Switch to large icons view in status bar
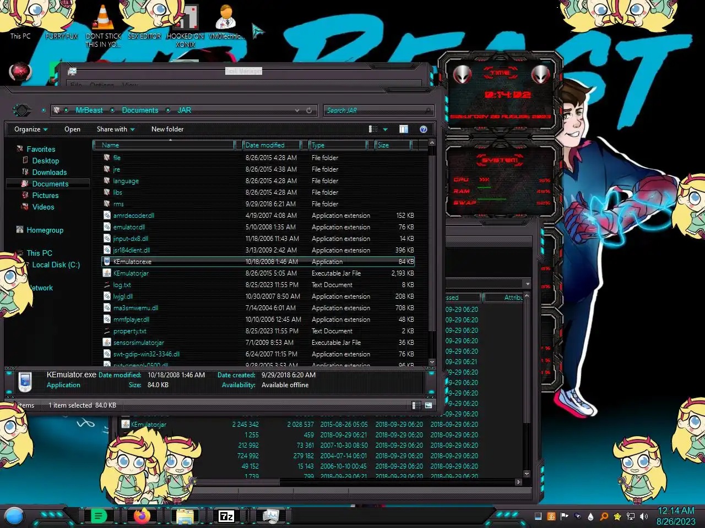 click(429, 405)
